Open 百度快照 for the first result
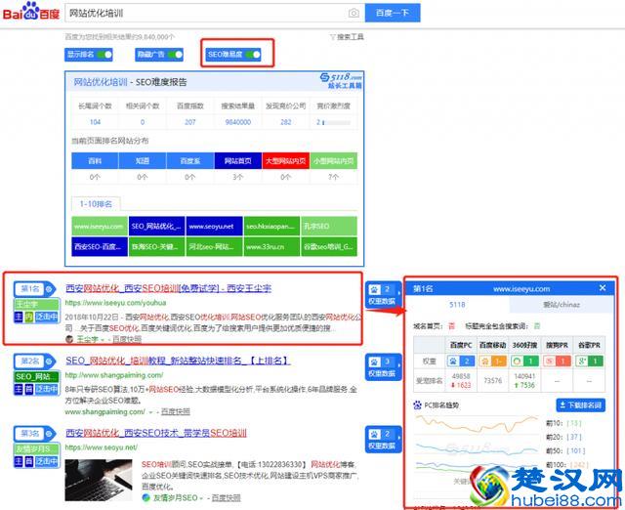This screenshot has width=625, height=510. pyautogui.click(x=127, y=339)
